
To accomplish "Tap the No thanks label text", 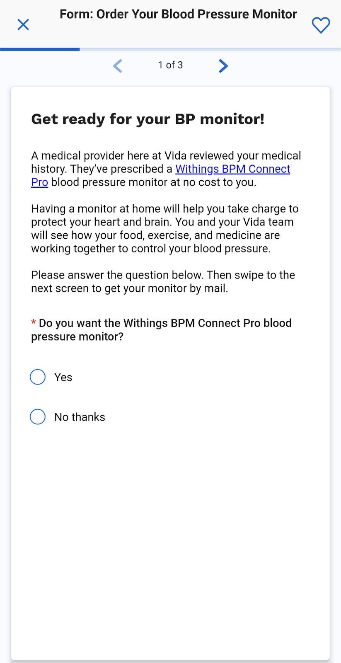I will click(80, 417).
